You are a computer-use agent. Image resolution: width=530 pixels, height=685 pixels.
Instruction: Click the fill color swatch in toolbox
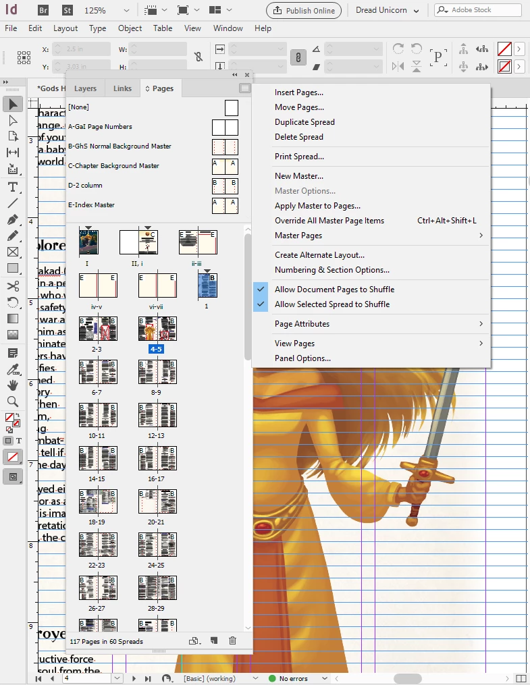(9, 417)
